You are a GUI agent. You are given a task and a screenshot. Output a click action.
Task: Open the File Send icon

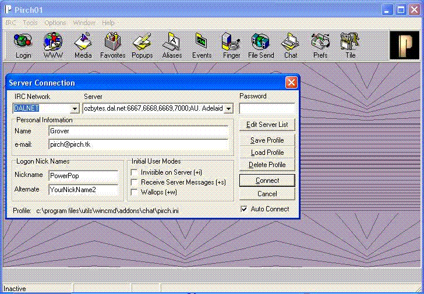click(260, 45)
